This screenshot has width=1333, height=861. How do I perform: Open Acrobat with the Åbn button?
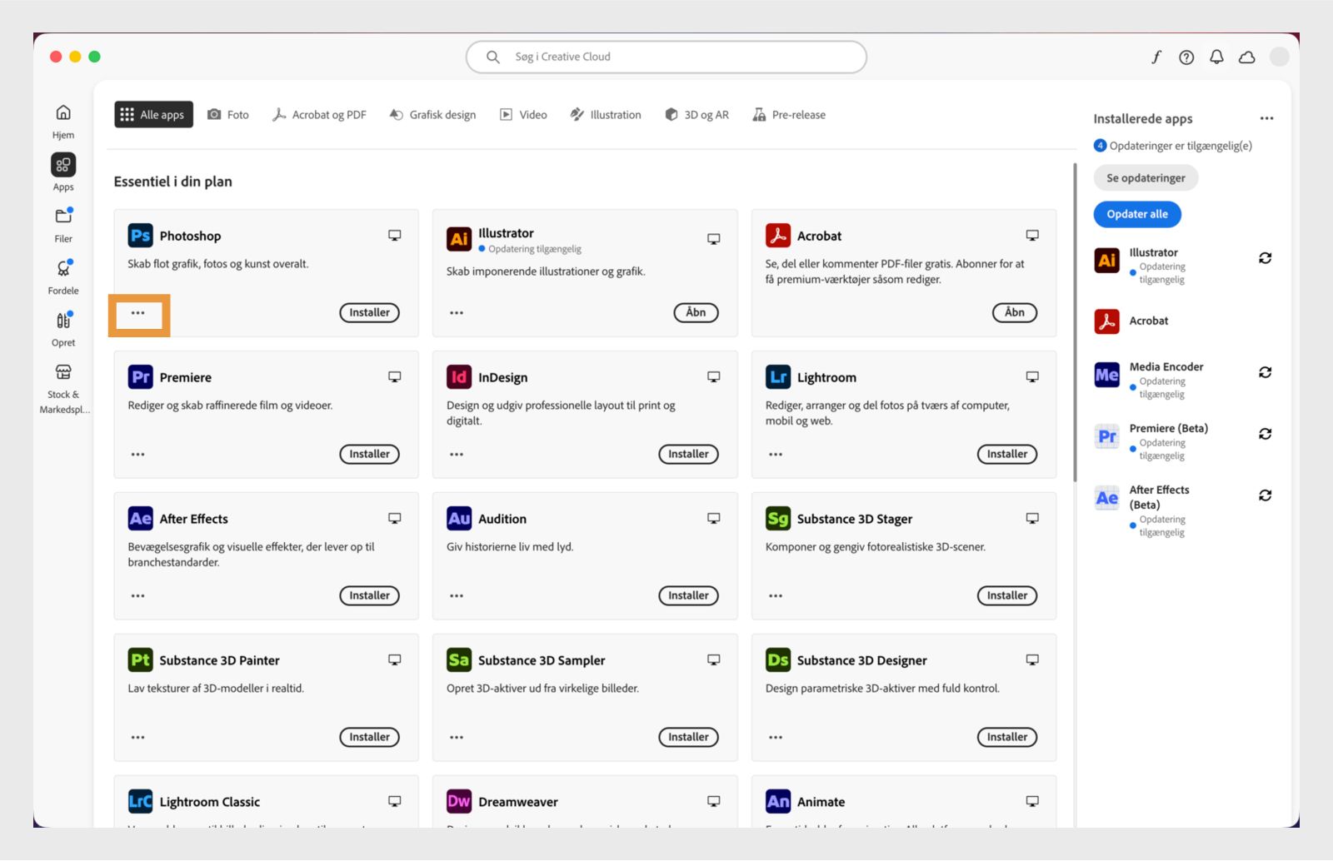[1015, 313]
